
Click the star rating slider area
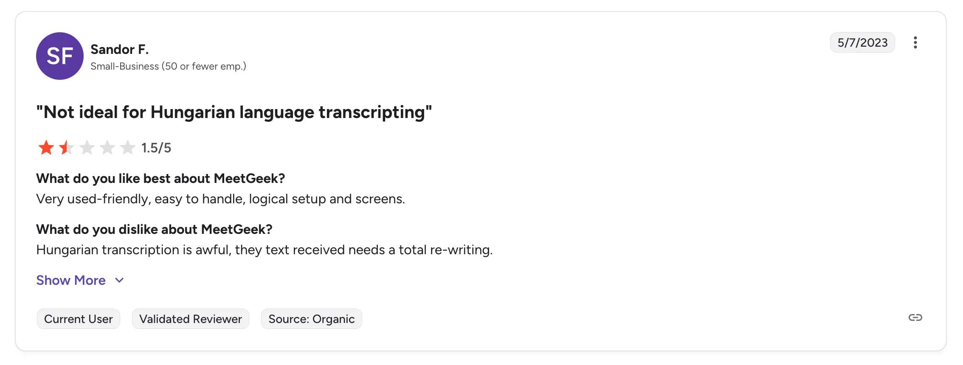click(x=87, y=148)
